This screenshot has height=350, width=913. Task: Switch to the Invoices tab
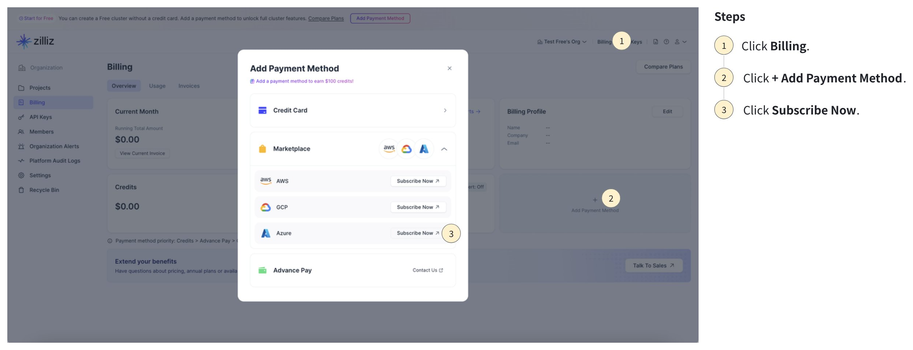point(189,86)
